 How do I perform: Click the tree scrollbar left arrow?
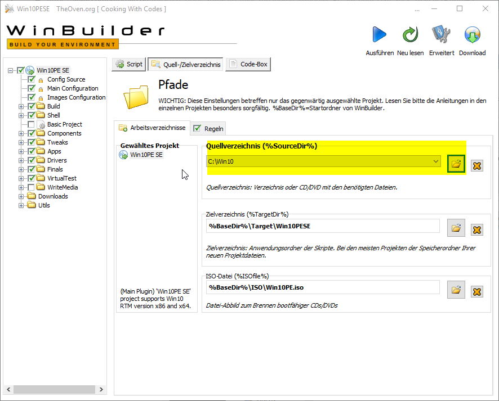(x=8, y=389)
